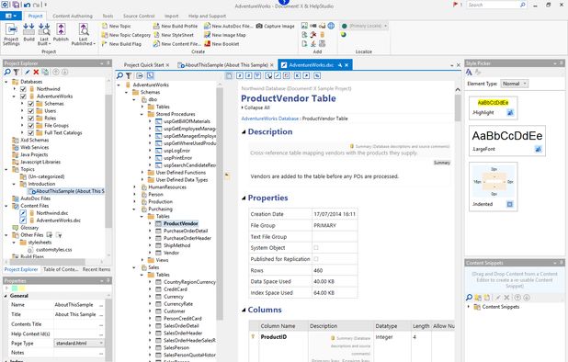This screenshot has width=568, height=362.
Task: Click the red delete icon in Project Explorer
Action: click(x=36, y=72)
